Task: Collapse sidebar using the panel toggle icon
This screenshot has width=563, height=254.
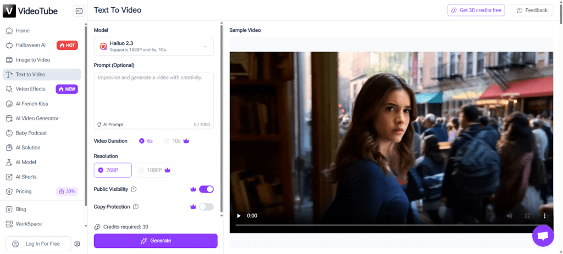Action: click(x=79, y=10)
